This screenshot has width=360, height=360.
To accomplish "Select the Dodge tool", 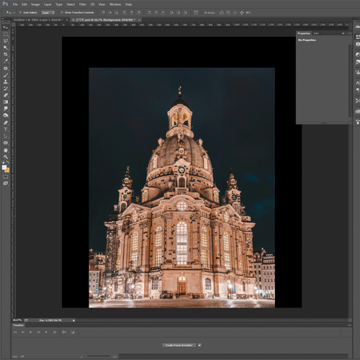I will [6, 115].
